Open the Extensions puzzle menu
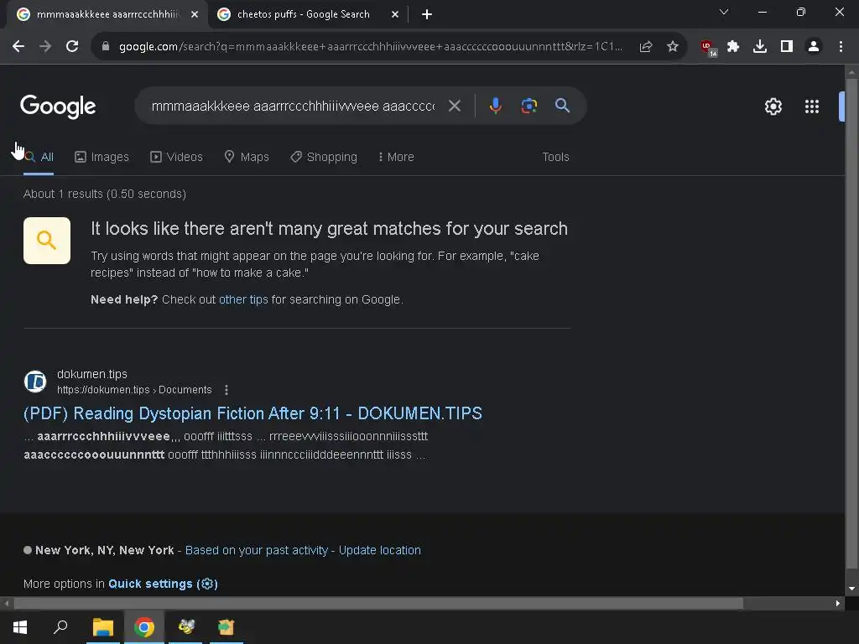The width and height of the screenshot is (859, 644). [733, 47]
